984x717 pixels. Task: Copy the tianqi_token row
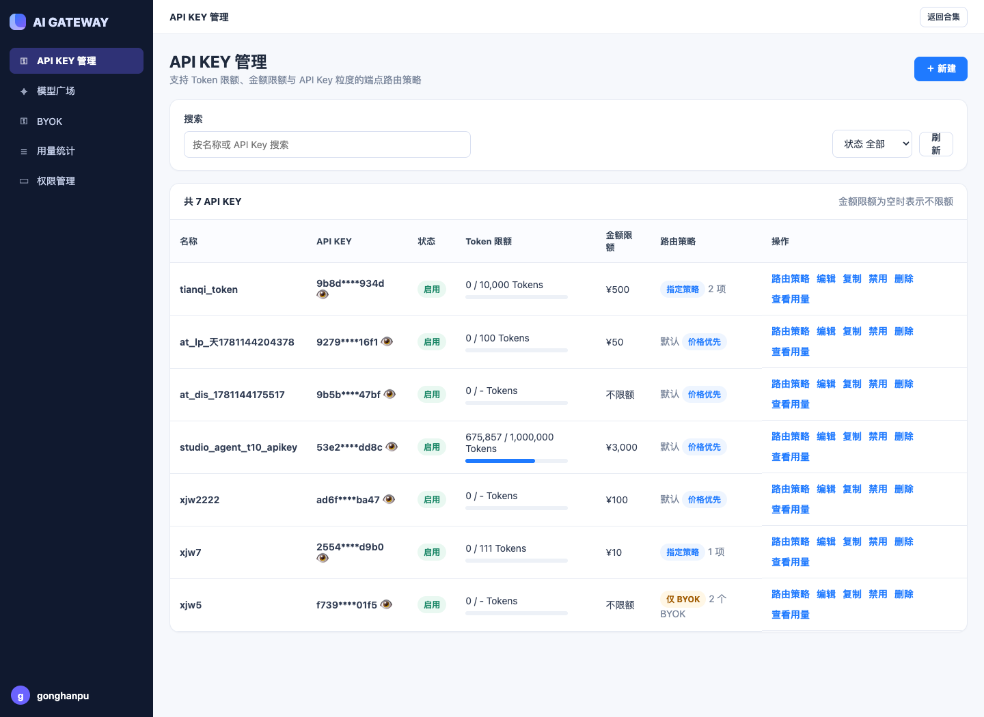[852, 279]
